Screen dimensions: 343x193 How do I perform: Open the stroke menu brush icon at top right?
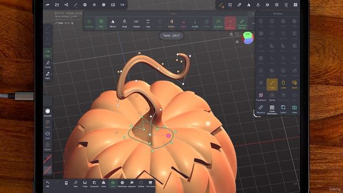(x=221, y=5)
